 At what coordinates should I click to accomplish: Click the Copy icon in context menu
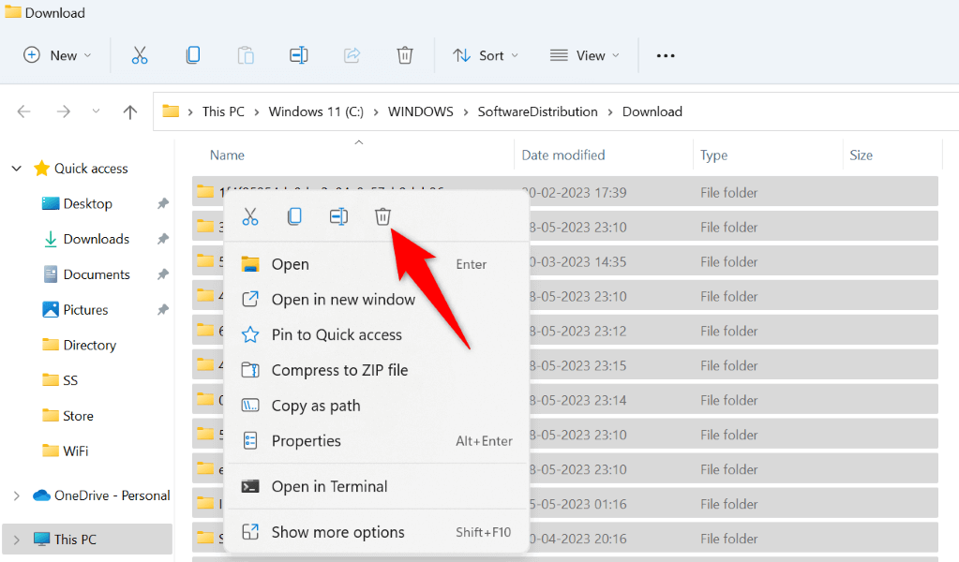[x=294, y=216]
